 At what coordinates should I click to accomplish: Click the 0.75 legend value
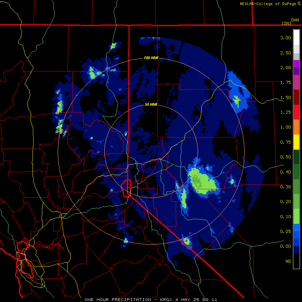coord(286,142)
